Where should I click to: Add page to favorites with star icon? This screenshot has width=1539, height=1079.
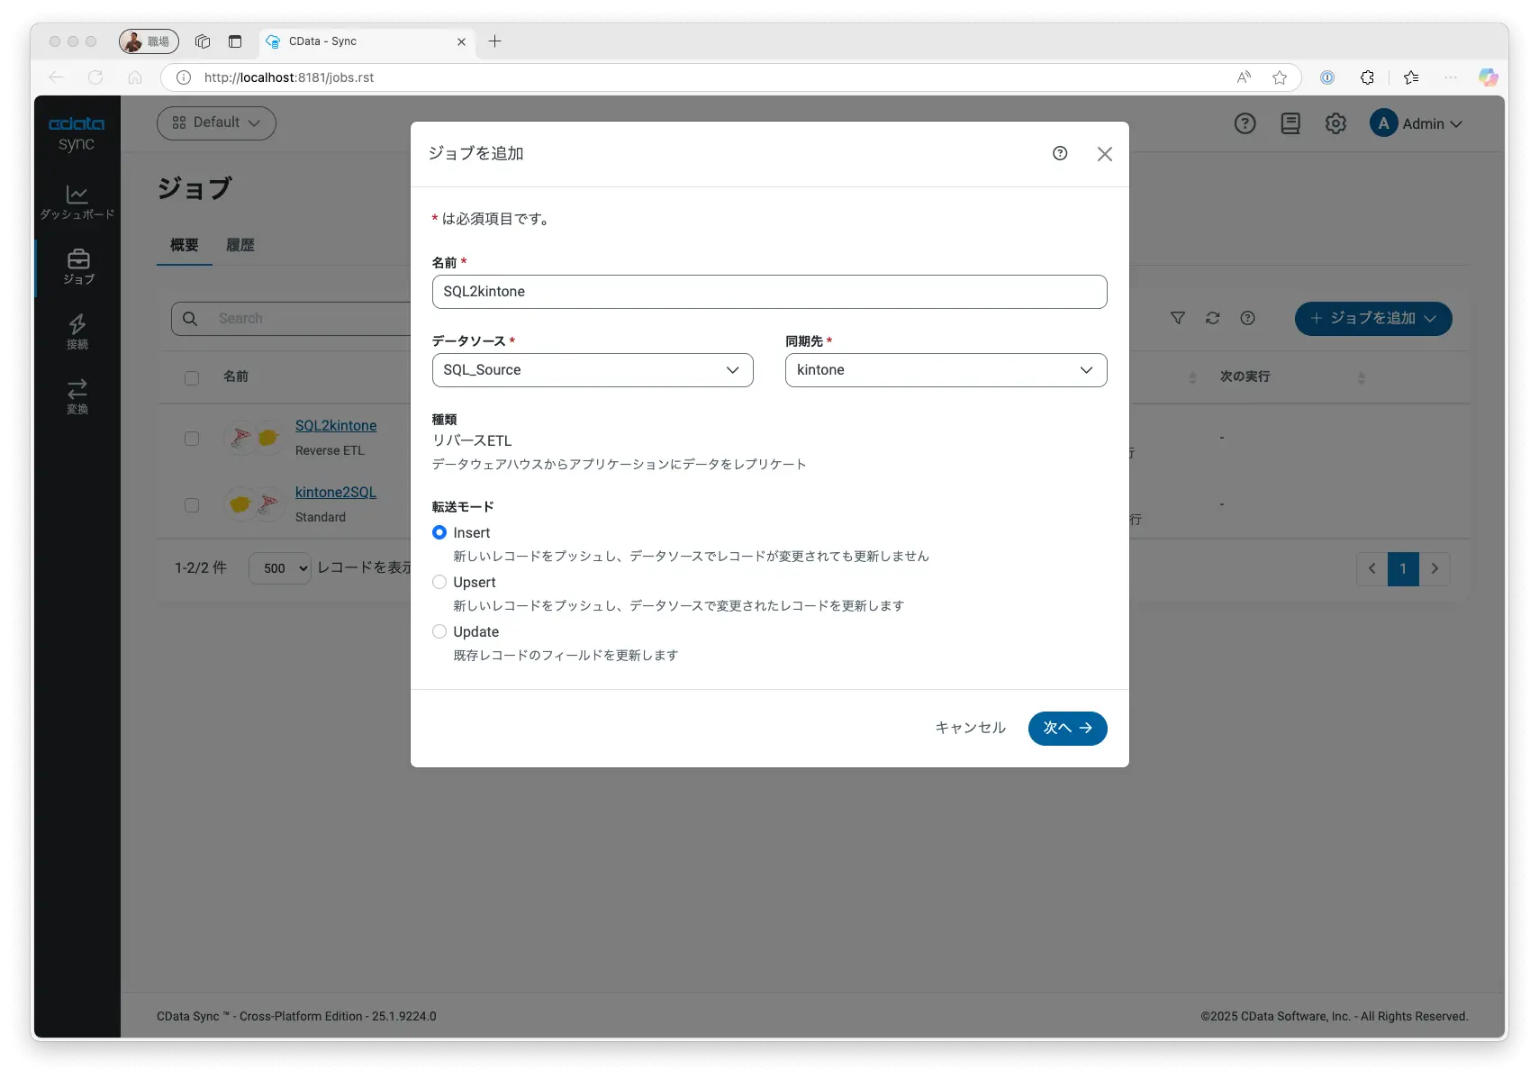(x=1280, y=77)
